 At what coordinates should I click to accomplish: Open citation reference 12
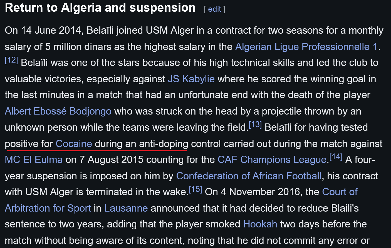(11, 60)
